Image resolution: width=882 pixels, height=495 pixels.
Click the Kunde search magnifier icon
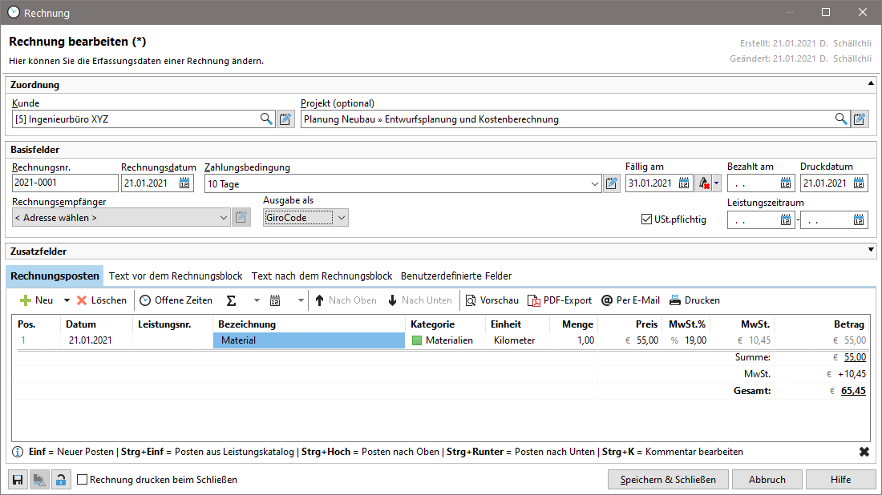coord(266,119)
